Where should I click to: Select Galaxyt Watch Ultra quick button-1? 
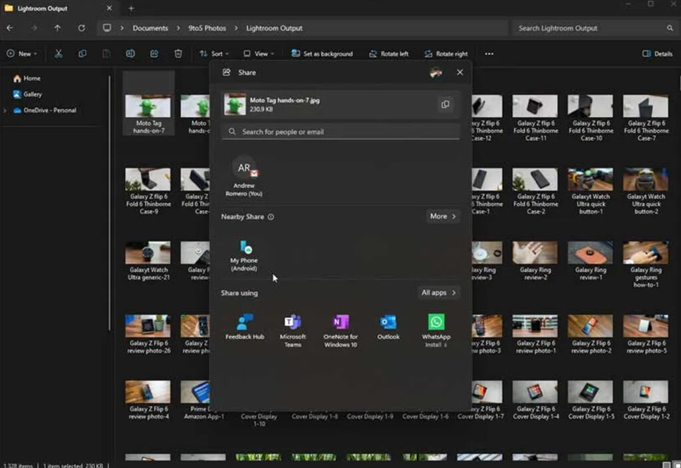click(x=591, y=191)
